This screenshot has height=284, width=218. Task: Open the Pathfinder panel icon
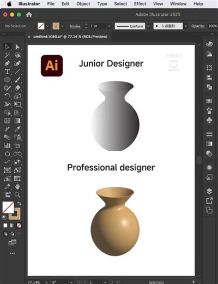(x=209, y=87)
